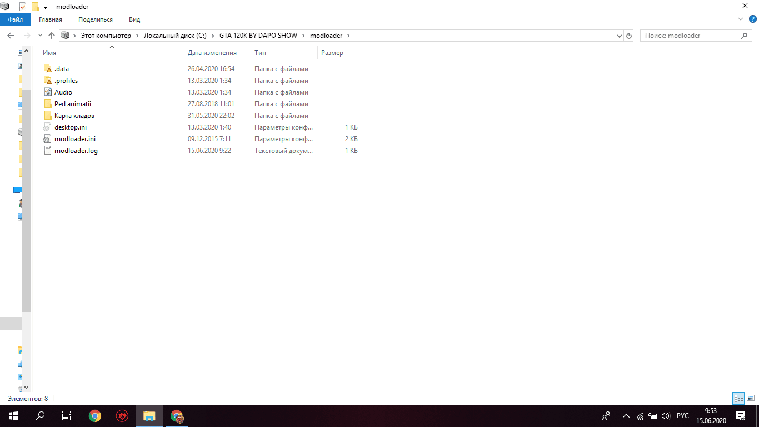Click the properties icon in quick access toolbar

[23, 7]
